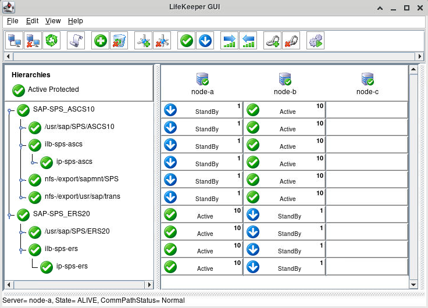Click the toolbar scroll left arrow

(8, 56)
